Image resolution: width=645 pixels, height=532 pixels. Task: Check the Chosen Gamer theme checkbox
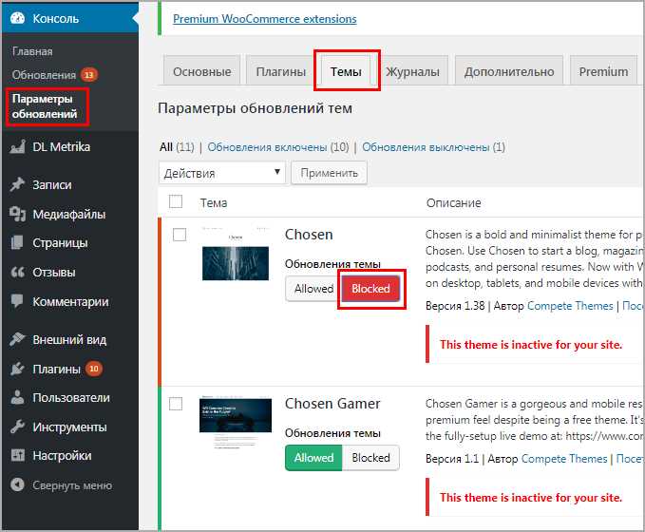pos(176,404)
